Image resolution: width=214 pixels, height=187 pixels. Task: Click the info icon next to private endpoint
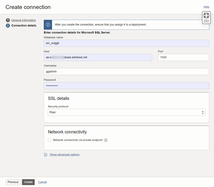[x=106, y=140]
